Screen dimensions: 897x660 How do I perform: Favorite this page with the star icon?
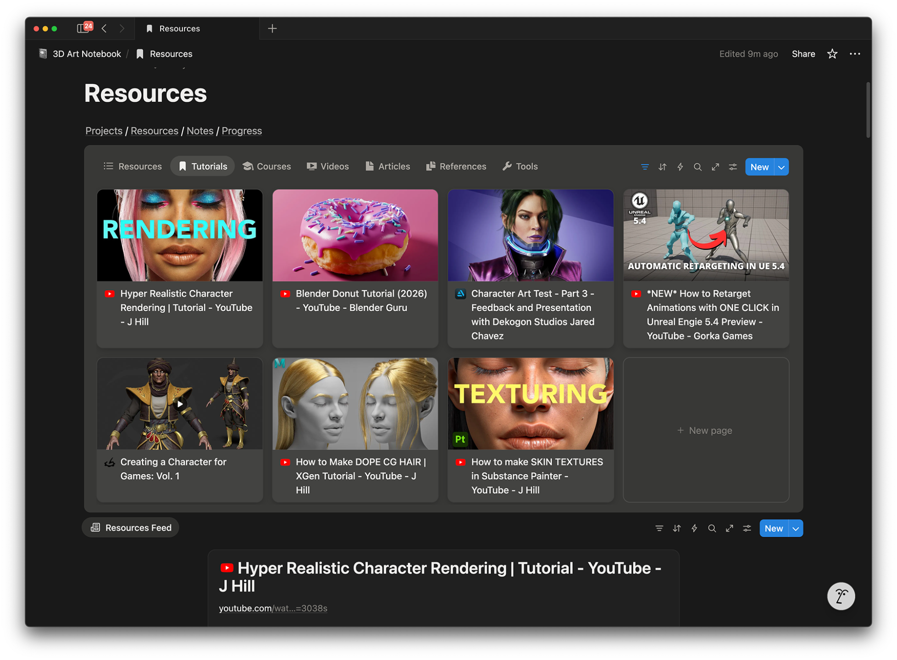point(832,54)
